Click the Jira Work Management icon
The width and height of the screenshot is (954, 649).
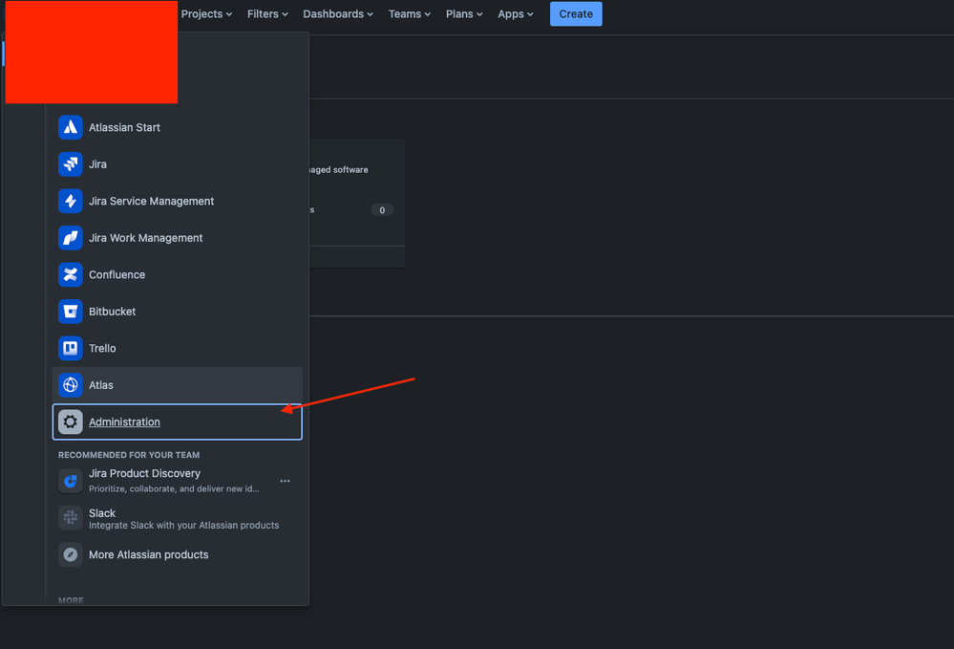pos(71,238)
